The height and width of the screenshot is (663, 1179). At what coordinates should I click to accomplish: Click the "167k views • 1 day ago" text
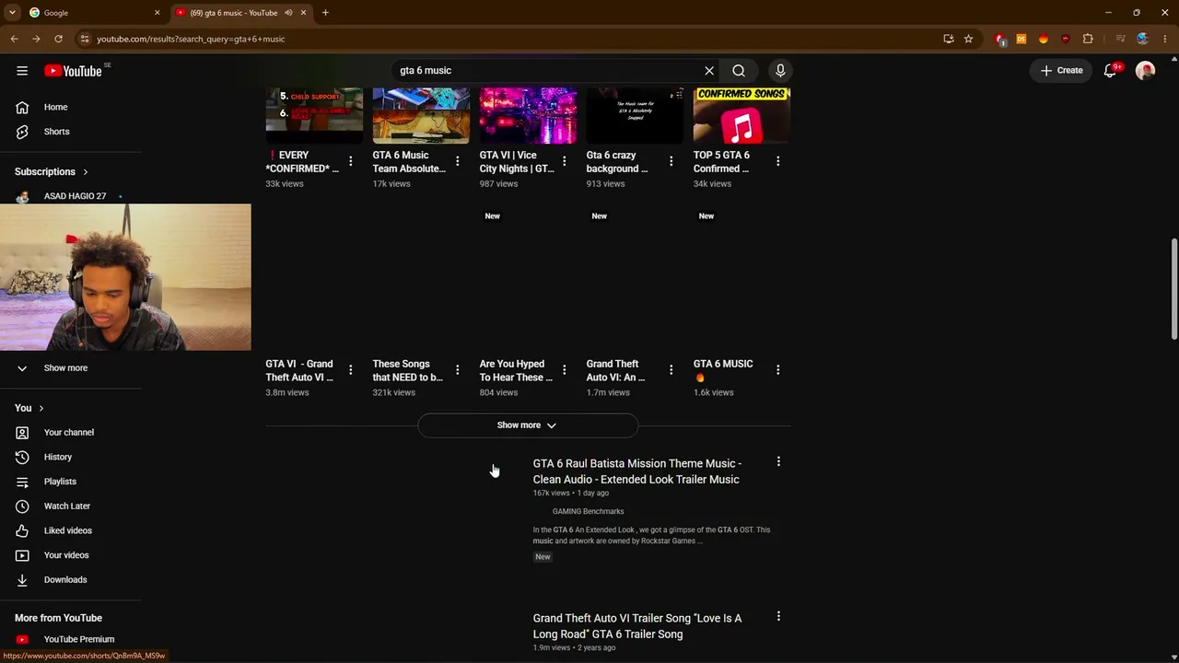click(x=571, y=494)
